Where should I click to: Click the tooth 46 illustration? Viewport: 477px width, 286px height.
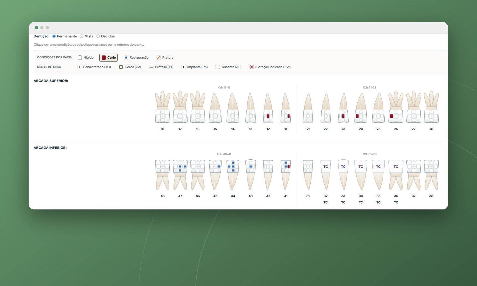tap(198, 175)
